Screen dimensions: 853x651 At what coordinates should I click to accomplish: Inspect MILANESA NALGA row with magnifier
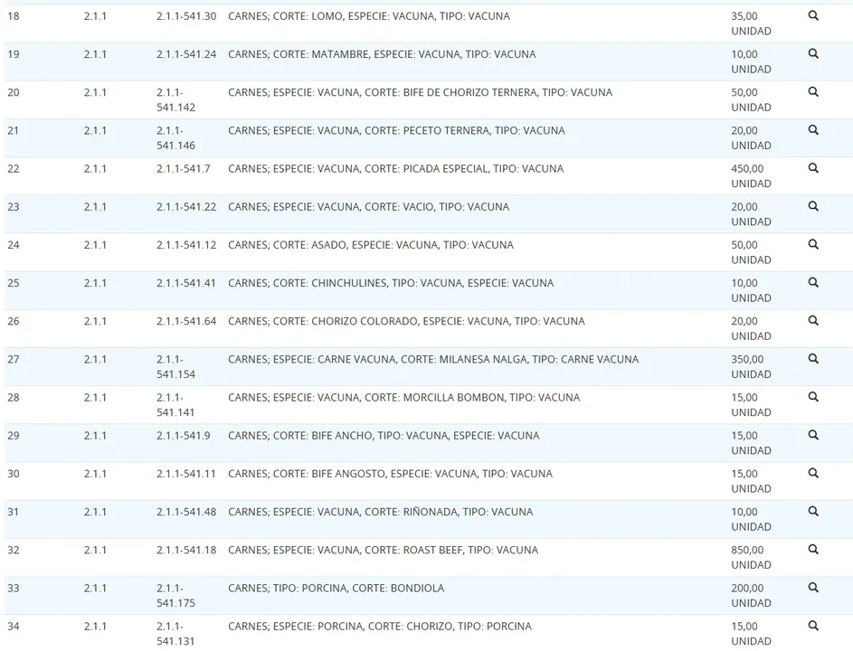click(813, 359)
